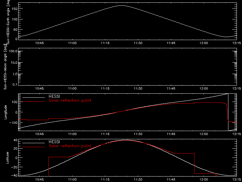Click 11:30 under the Earth angle plot
The height and width of the screenshot is (182, 242).
coord(138,43)
